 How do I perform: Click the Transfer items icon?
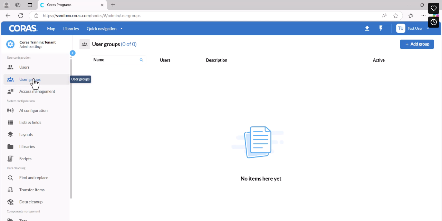tap(10, 190)
